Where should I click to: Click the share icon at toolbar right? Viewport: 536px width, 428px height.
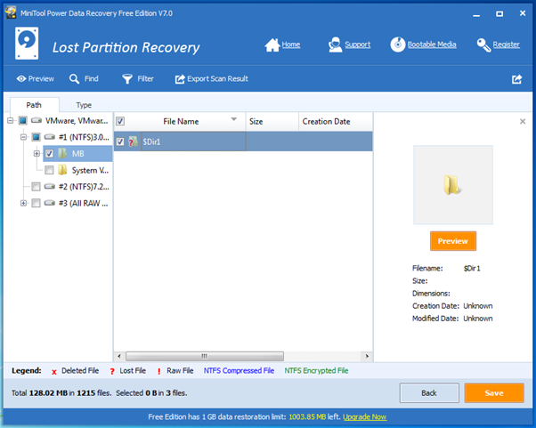(x=516, y=79)
